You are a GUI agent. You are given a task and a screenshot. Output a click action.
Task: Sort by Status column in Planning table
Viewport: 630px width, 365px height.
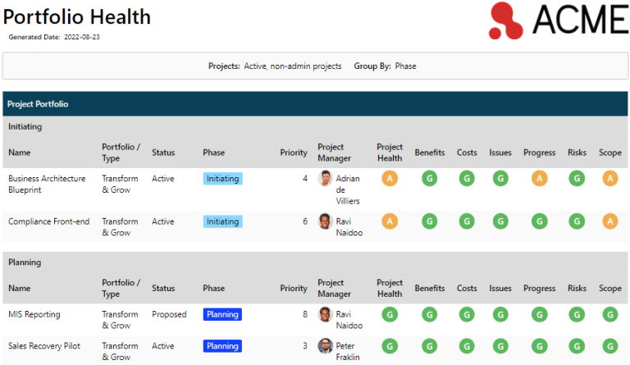[x=163, y=289]
